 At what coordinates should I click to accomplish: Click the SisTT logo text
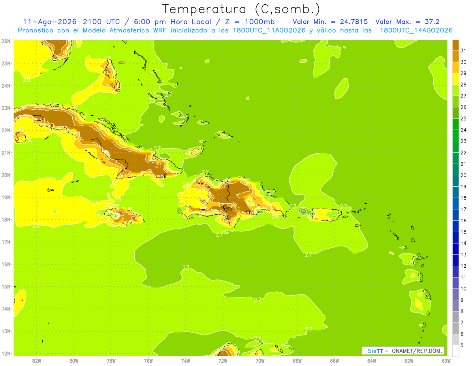click(375, 351)
